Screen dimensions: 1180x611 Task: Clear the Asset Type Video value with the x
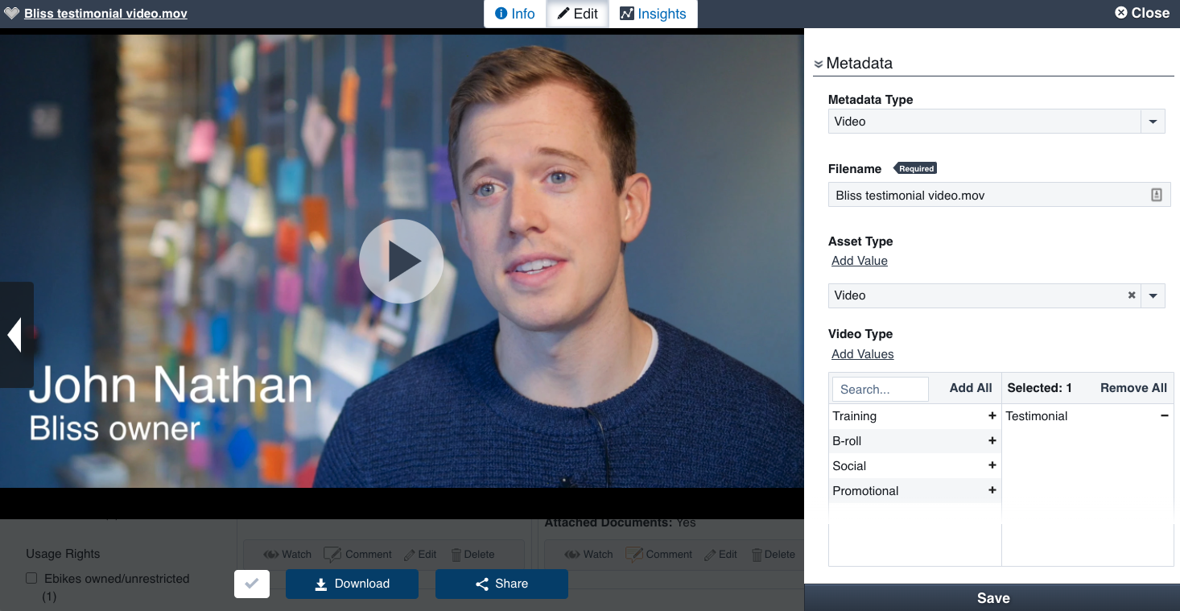point(1132,295)
